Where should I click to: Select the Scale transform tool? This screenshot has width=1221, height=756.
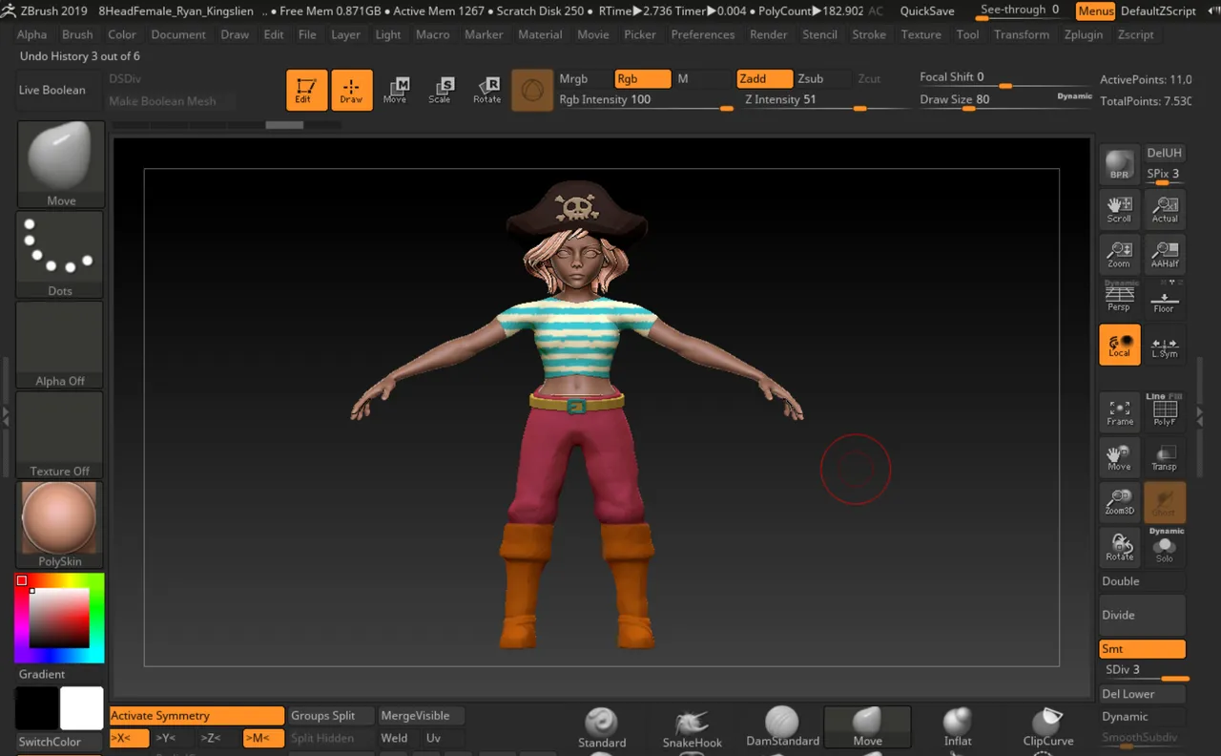tap(440, 90)
